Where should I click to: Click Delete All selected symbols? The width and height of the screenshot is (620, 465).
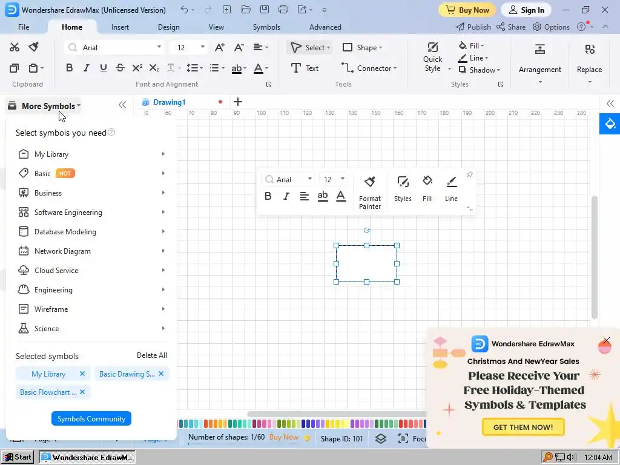coord(152,355)
